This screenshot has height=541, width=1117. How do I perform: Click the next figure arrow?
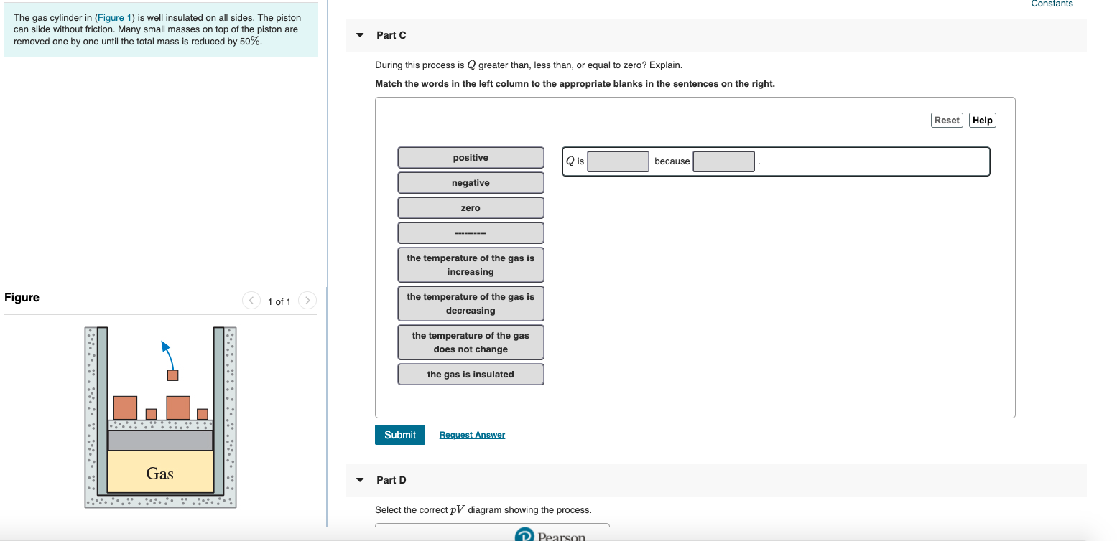tap(307, 301)
